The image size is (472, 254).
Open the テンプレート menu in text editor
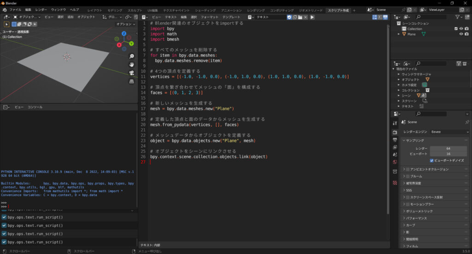pos(231,17)
